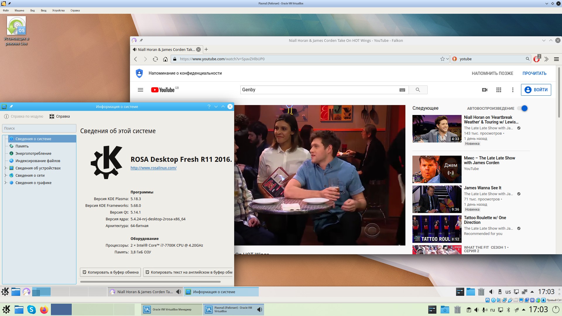The image size is (562, 316).
Task: Open YouTube apps grid icon
Action: (x=499, y=90)
